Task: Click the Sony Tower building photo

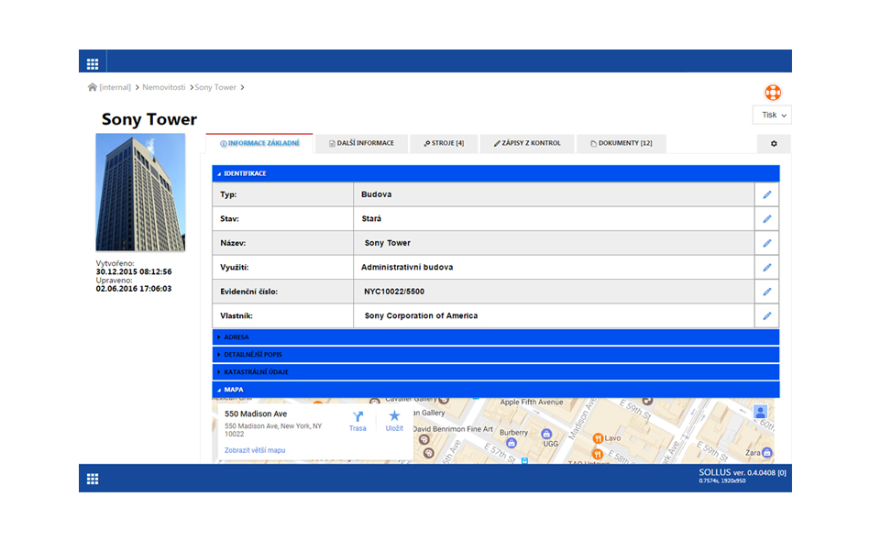Action: click(140, 193)
